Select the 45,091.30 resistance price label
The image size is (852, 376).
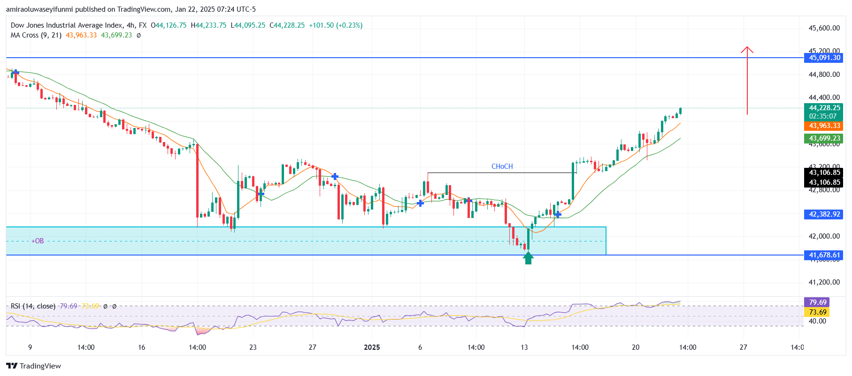(825, 58)
